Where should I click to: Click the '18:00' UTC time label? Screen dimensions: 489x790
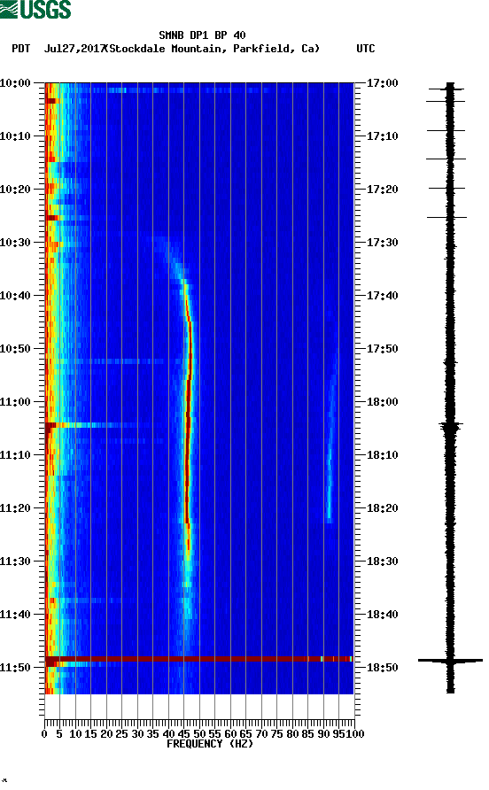tap(382, 402)
